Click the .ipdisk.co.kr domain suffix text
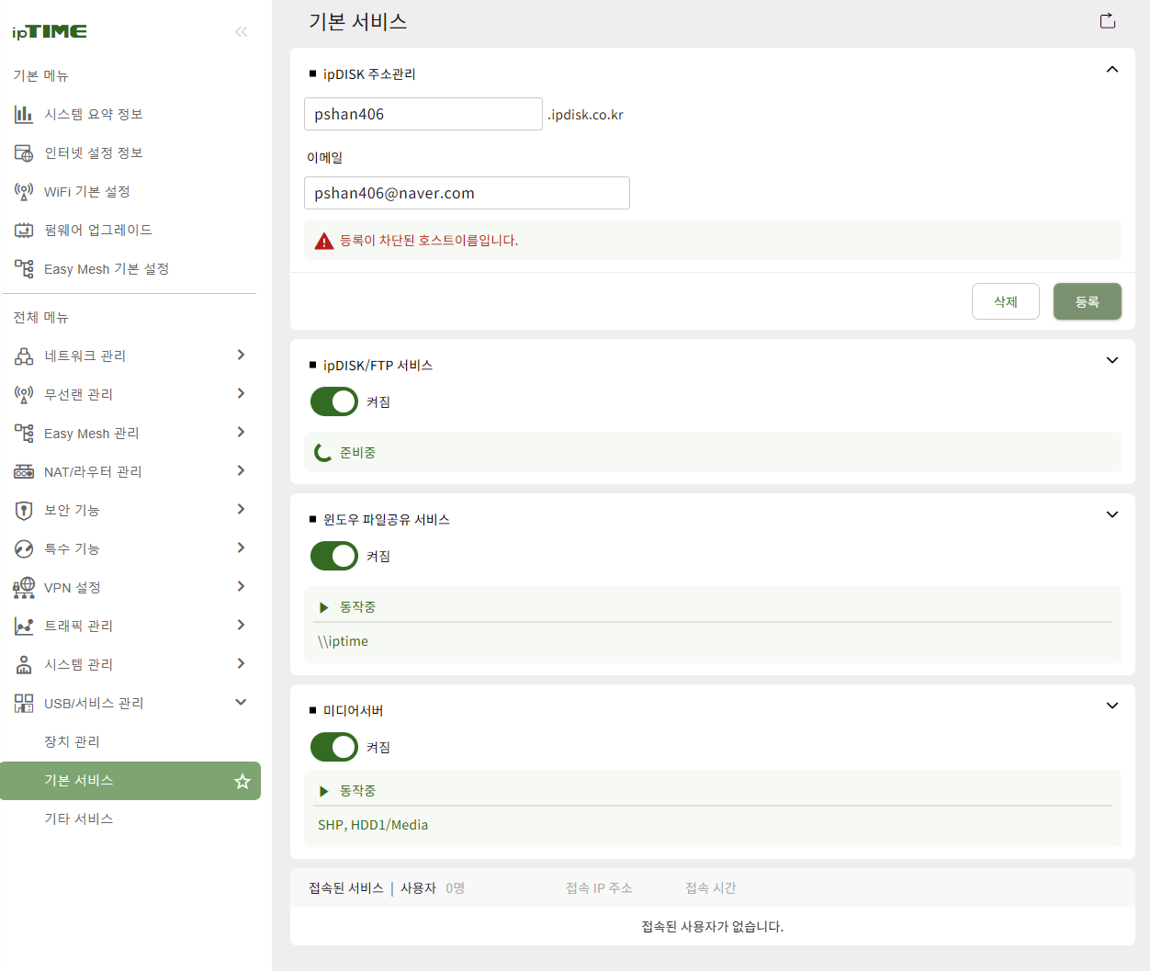The image size is (1150, 971). pyautogui.click(x=586, y=115)
